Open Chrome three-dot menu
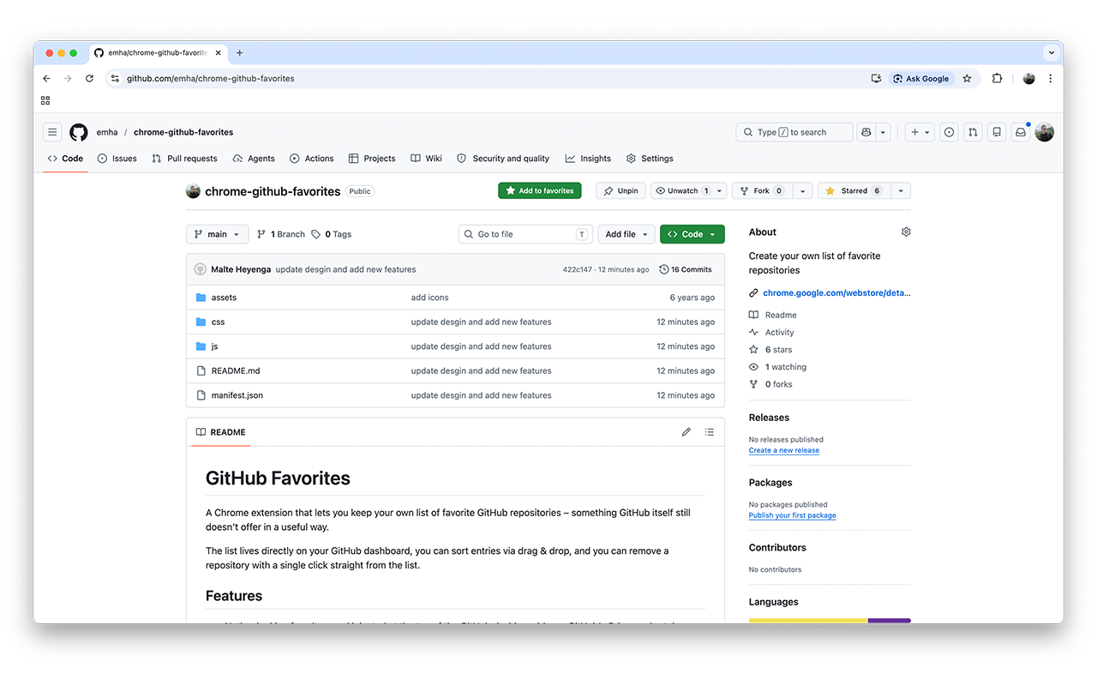1097x686 pixels. click(x=1051, y=78)
